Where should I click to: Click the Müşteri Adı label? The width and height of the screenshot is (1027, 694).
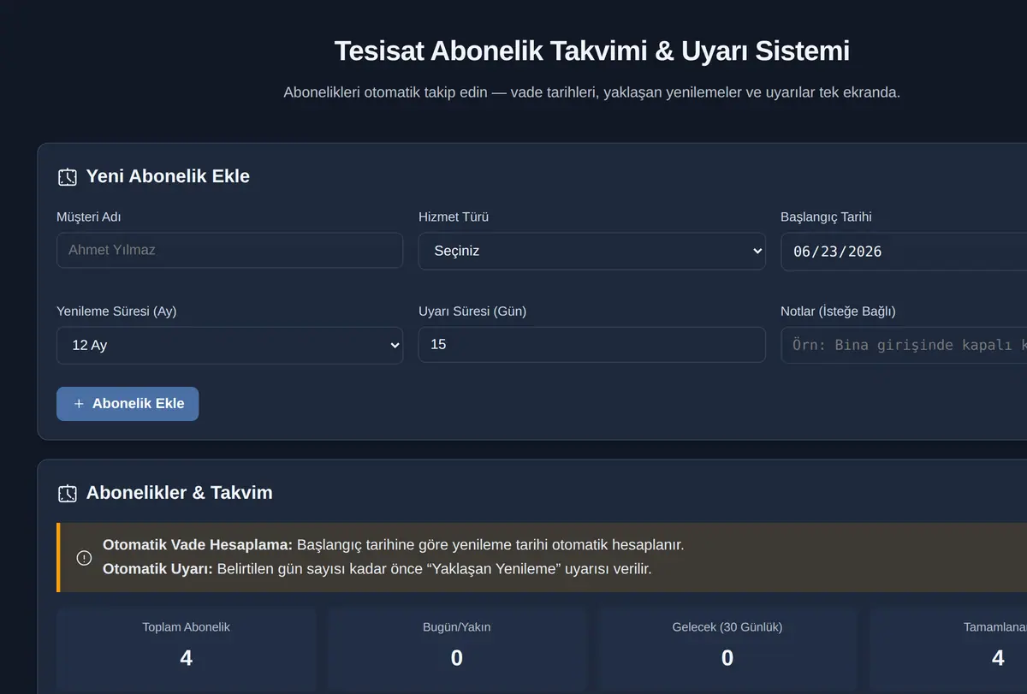(x=89, y=217)
